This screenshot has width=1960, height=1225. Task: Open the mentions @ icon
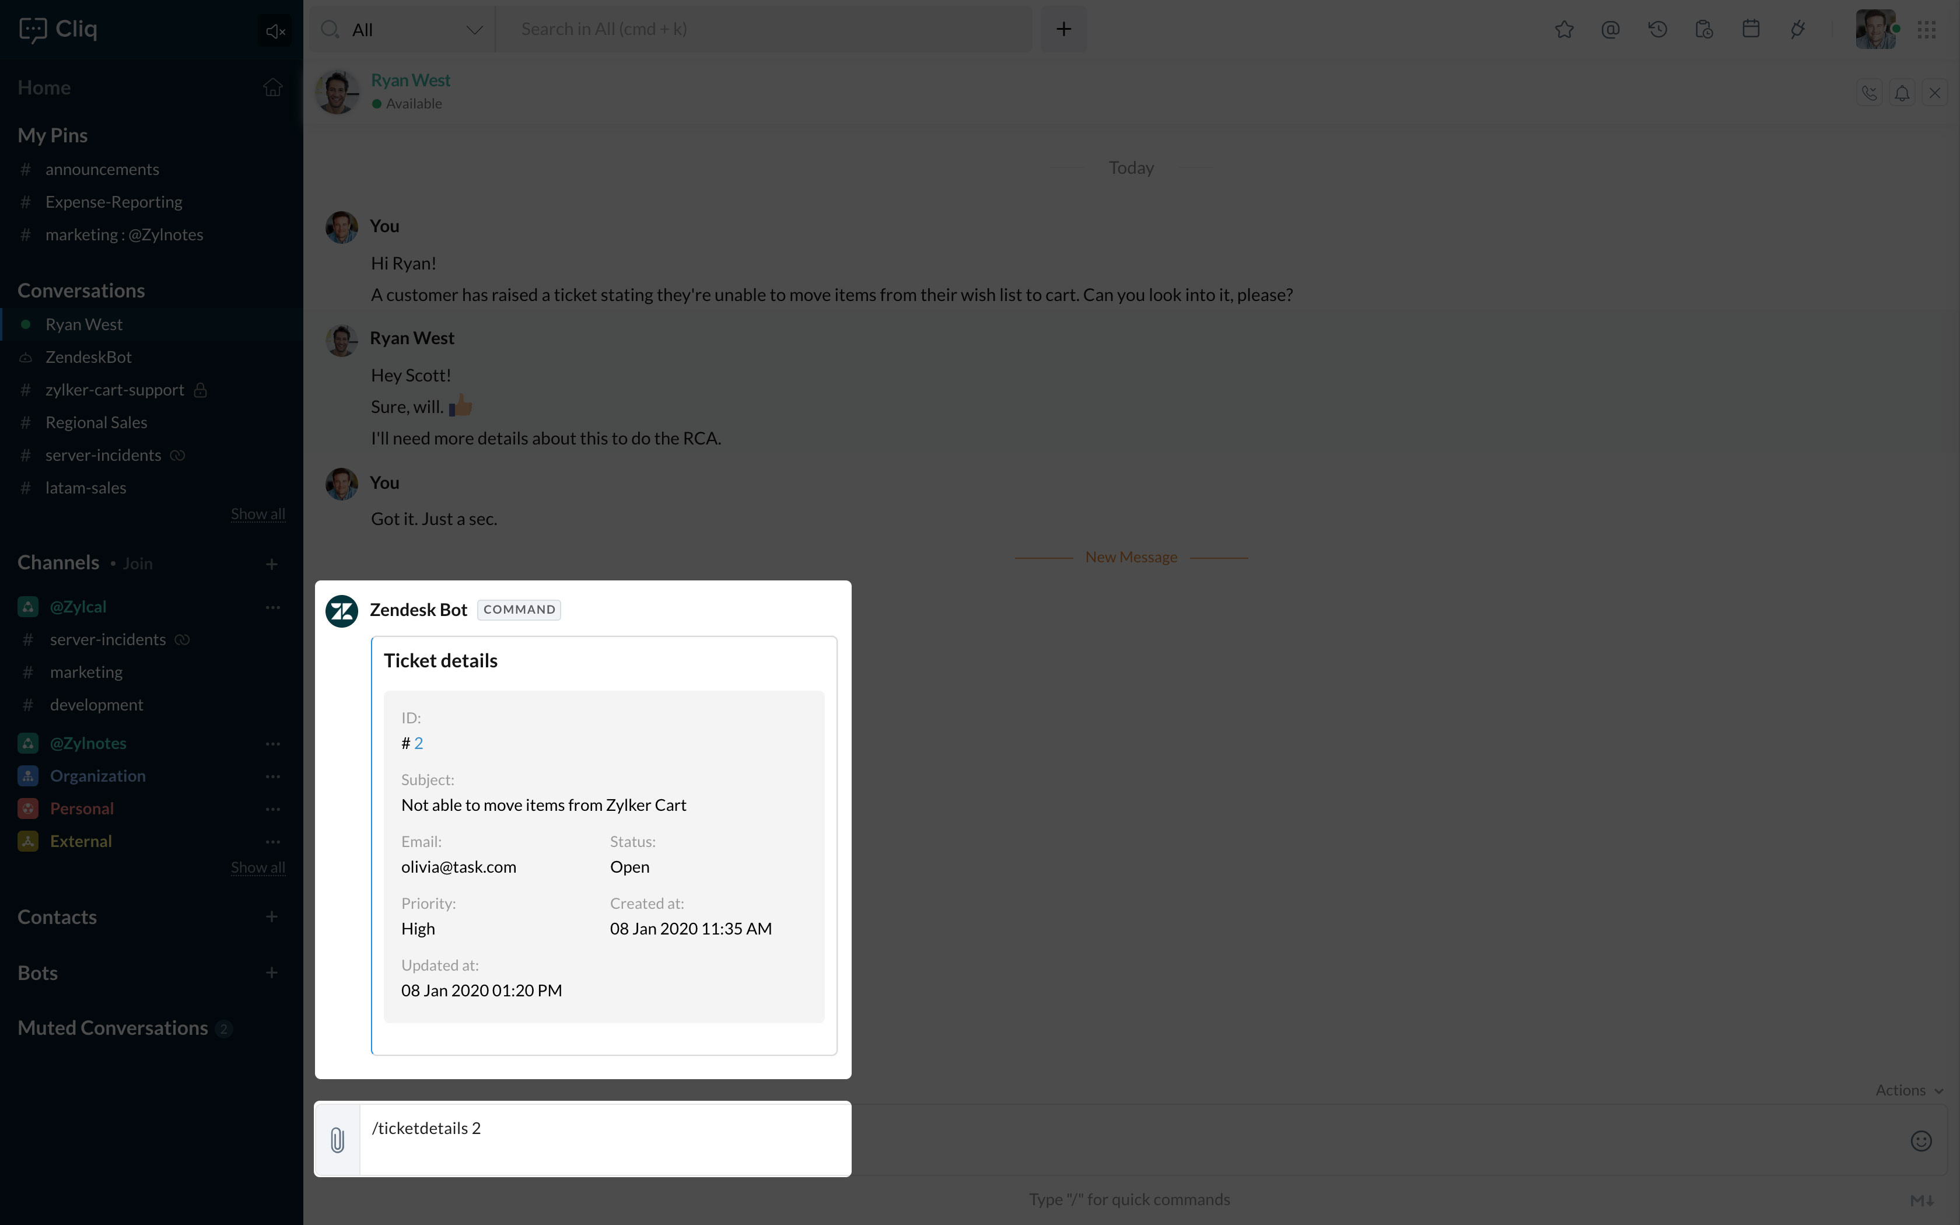1610,30
